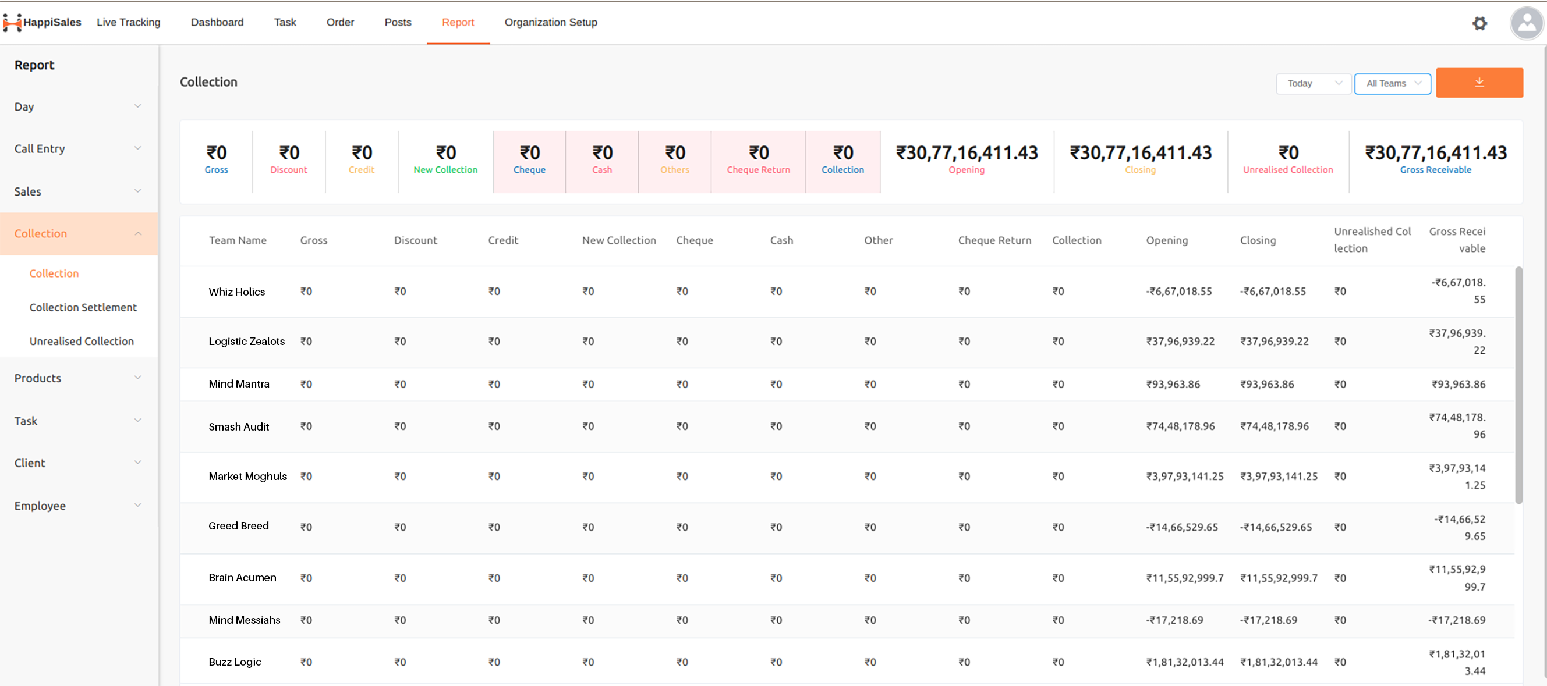Go to Organization Setup tab
The image size is (1547, 686).
click(x=551, y=22)
